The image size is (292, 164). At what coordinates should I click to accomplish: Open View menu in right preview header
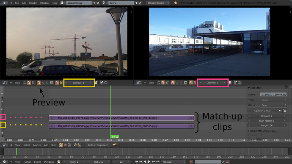(151, 83)
